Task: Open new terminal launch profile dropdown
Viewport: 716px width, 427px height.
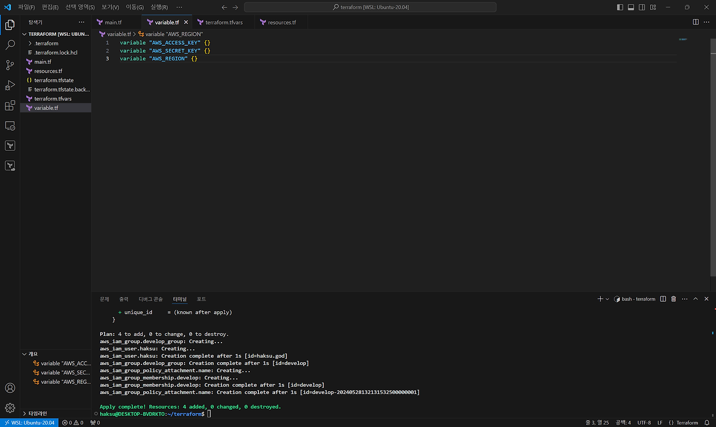Action: [607, 299]
